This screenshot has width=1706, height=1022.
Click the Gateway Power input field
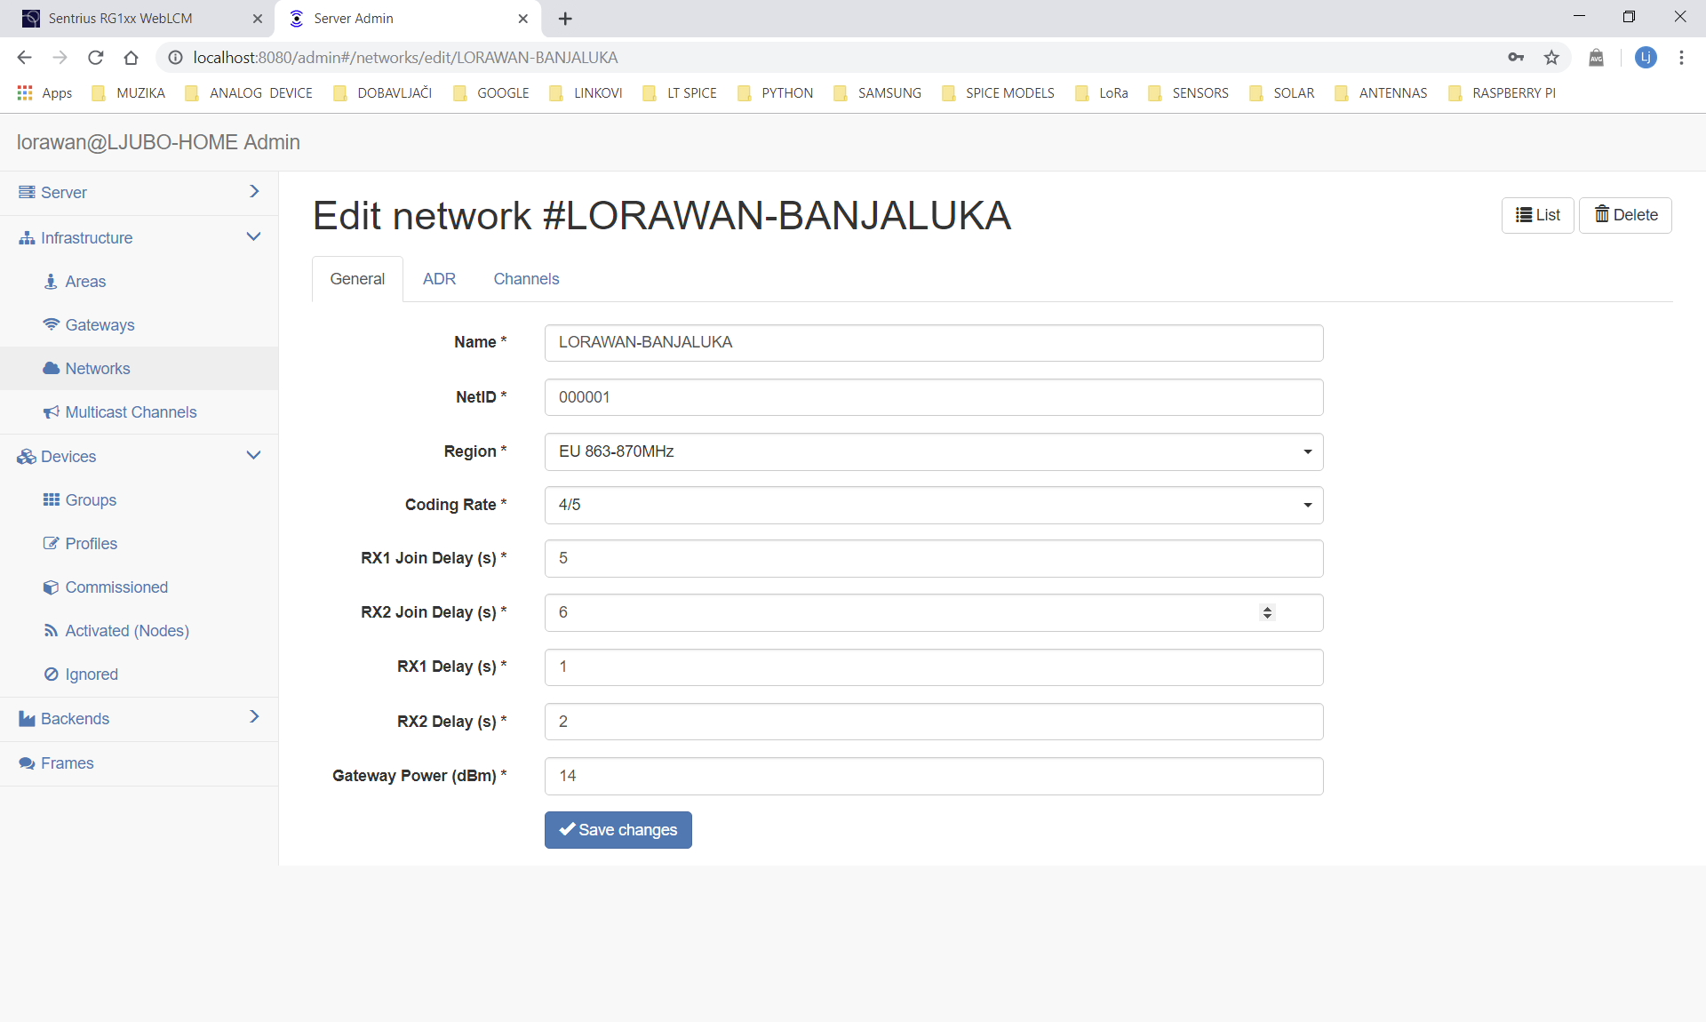click(x=933, y=776)
